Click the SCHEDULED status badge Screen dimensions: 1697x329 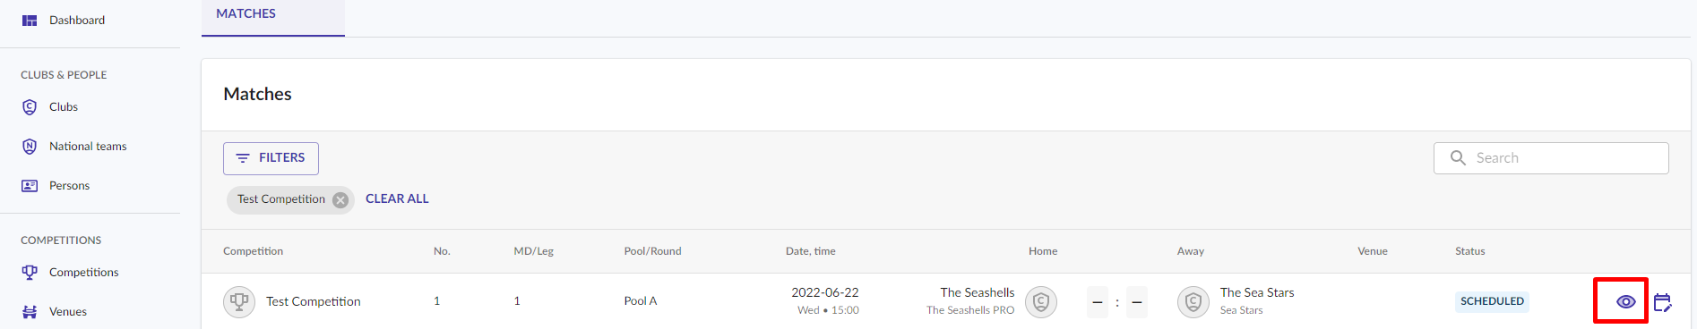pyautogui.click(x=1492, y=301)
